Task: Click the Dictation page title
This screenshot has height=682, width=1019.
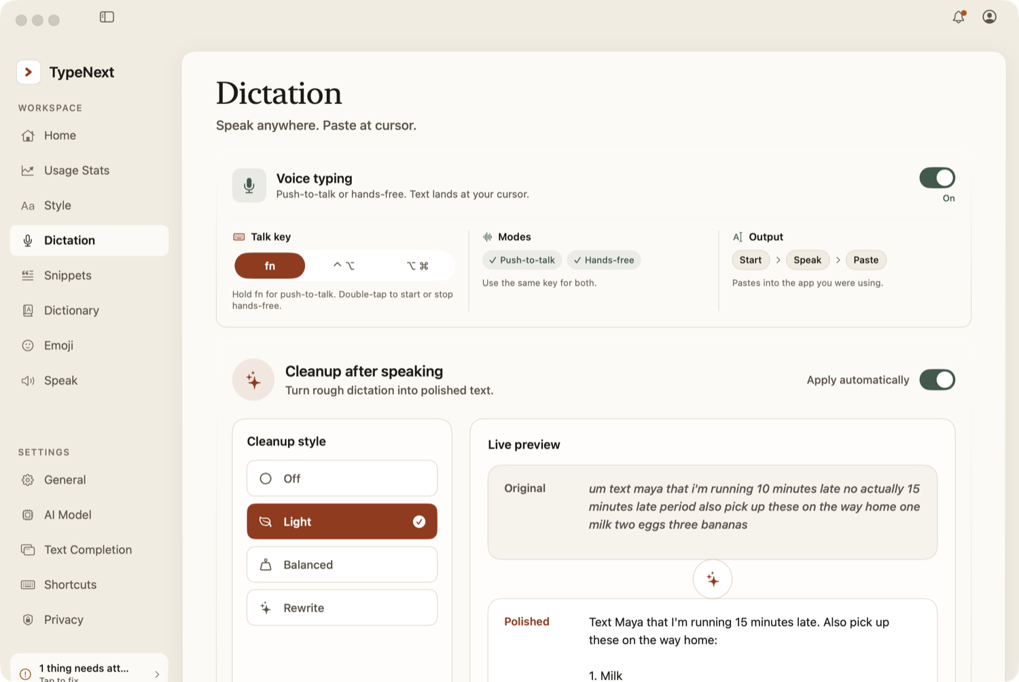Action: 279,94
